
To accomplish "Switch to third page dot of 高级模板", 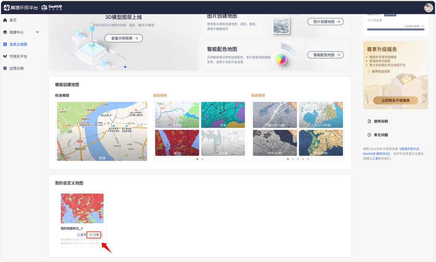I will pos(298,159).
